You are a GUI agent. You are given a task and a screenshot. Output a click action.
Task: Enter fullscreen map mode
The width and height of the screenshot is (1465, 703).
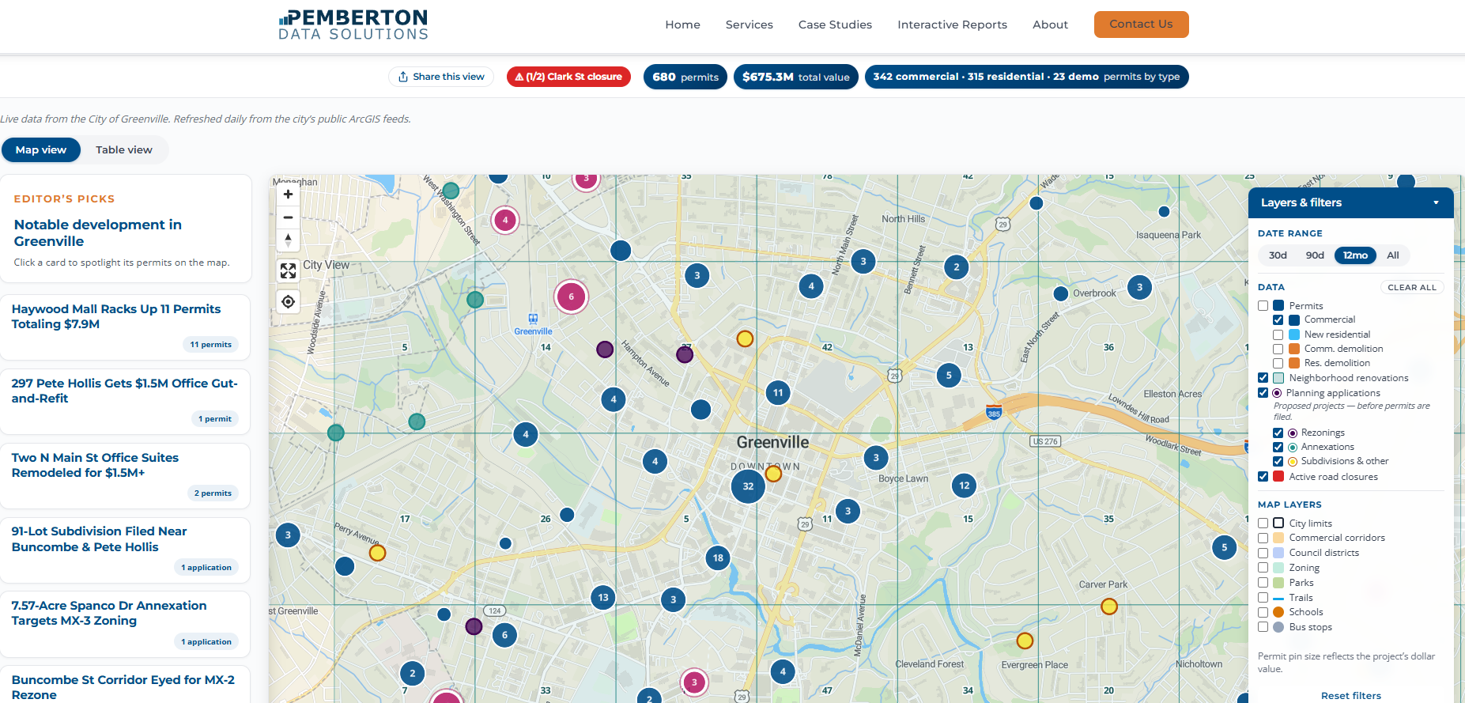(x=288, y=271)
